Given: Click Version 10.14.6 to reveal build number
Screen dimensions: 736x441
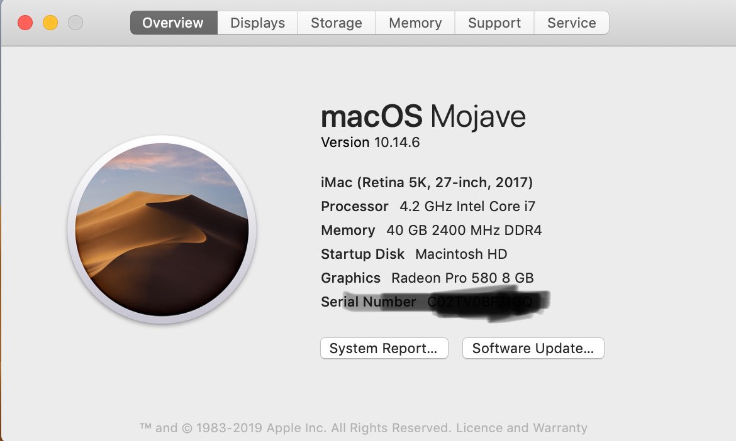Looking at the screenshot, I should 371,143.
